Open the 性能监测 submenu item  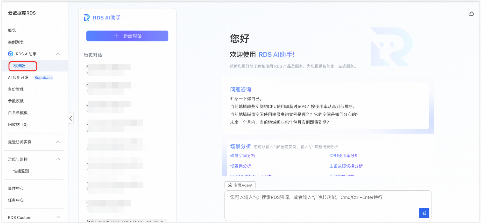[21, 171]
